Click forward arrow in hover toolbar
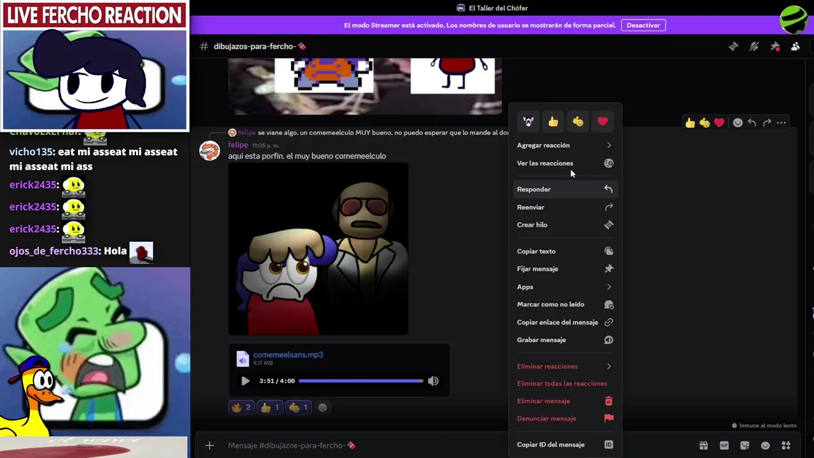This screenshot has height=458, width=814. tap(767, 123)
